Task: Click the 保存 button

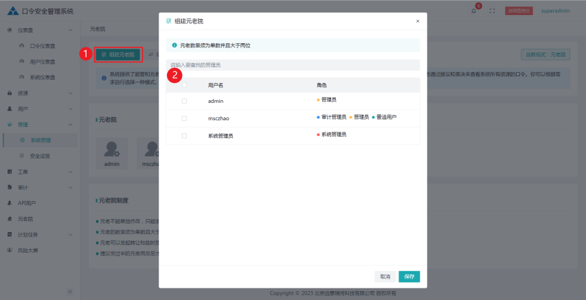Action: pyautogui.click(x=409, y=277)
